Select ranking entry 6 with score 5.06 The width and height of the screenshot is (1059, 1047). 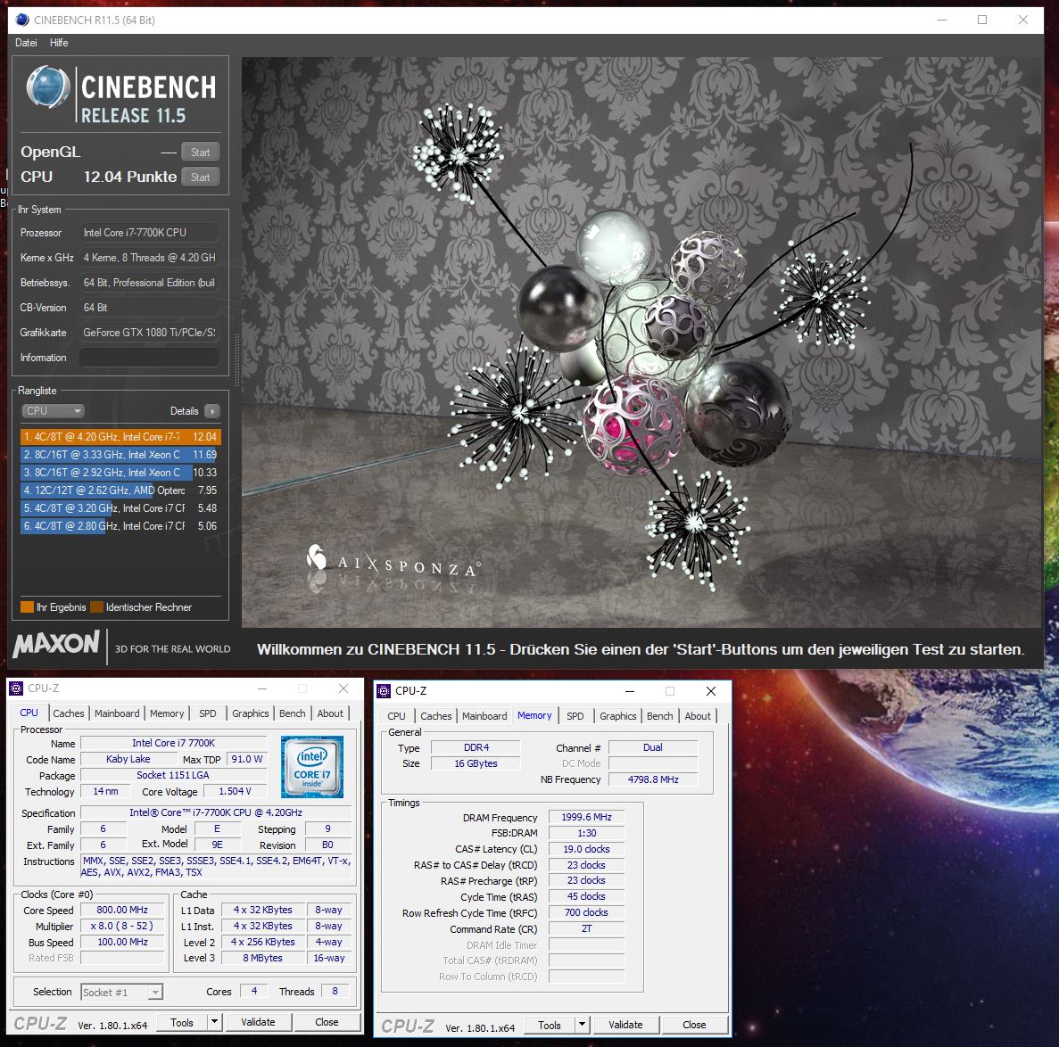[120, 526]
